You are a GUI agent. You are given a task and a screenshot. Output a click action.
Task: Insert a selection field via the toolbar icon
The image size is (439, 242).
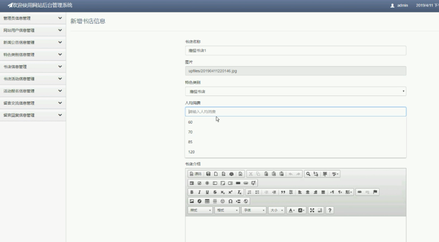pos(230,183)
